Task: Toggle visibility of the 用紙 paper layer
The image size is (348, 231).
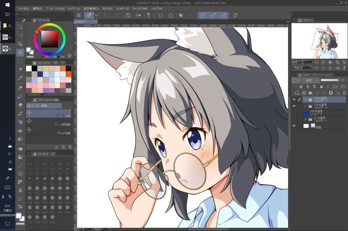Action: pos(294,126)
